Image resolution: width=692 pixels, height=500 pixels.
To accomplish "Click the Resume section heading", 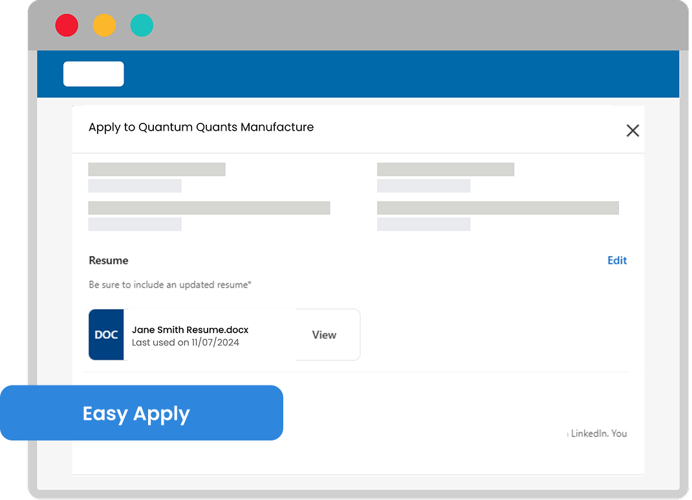I will 108,260.
